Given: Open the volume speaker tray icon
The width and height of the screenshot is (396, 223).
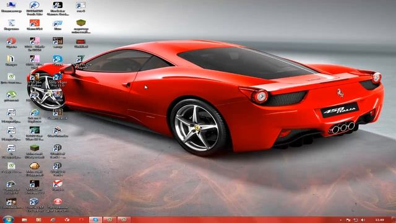Looking at the screenshot, I should click(x=363, y=220).
